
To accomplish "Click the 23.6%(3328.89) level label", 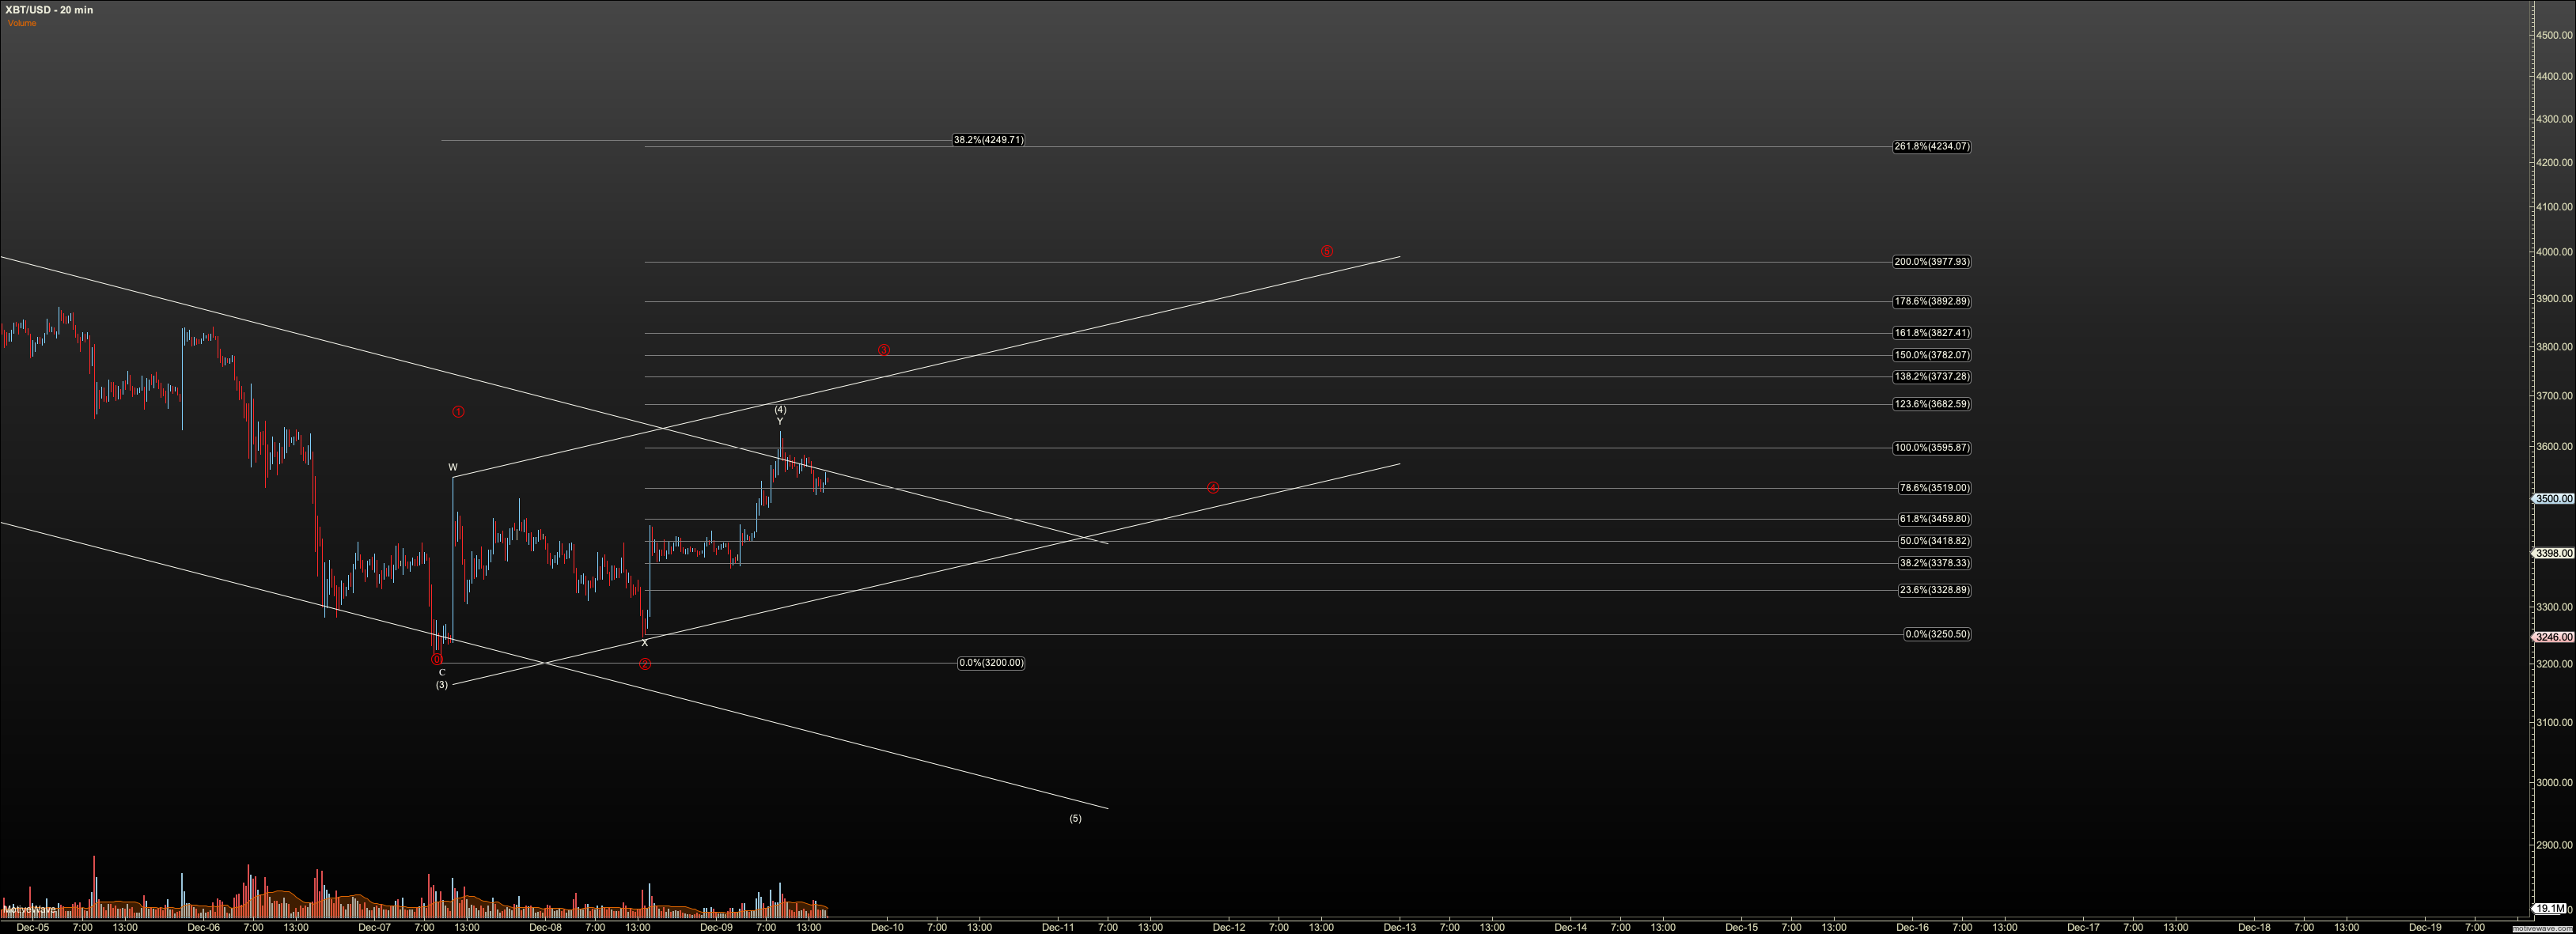I will 1934,590.
